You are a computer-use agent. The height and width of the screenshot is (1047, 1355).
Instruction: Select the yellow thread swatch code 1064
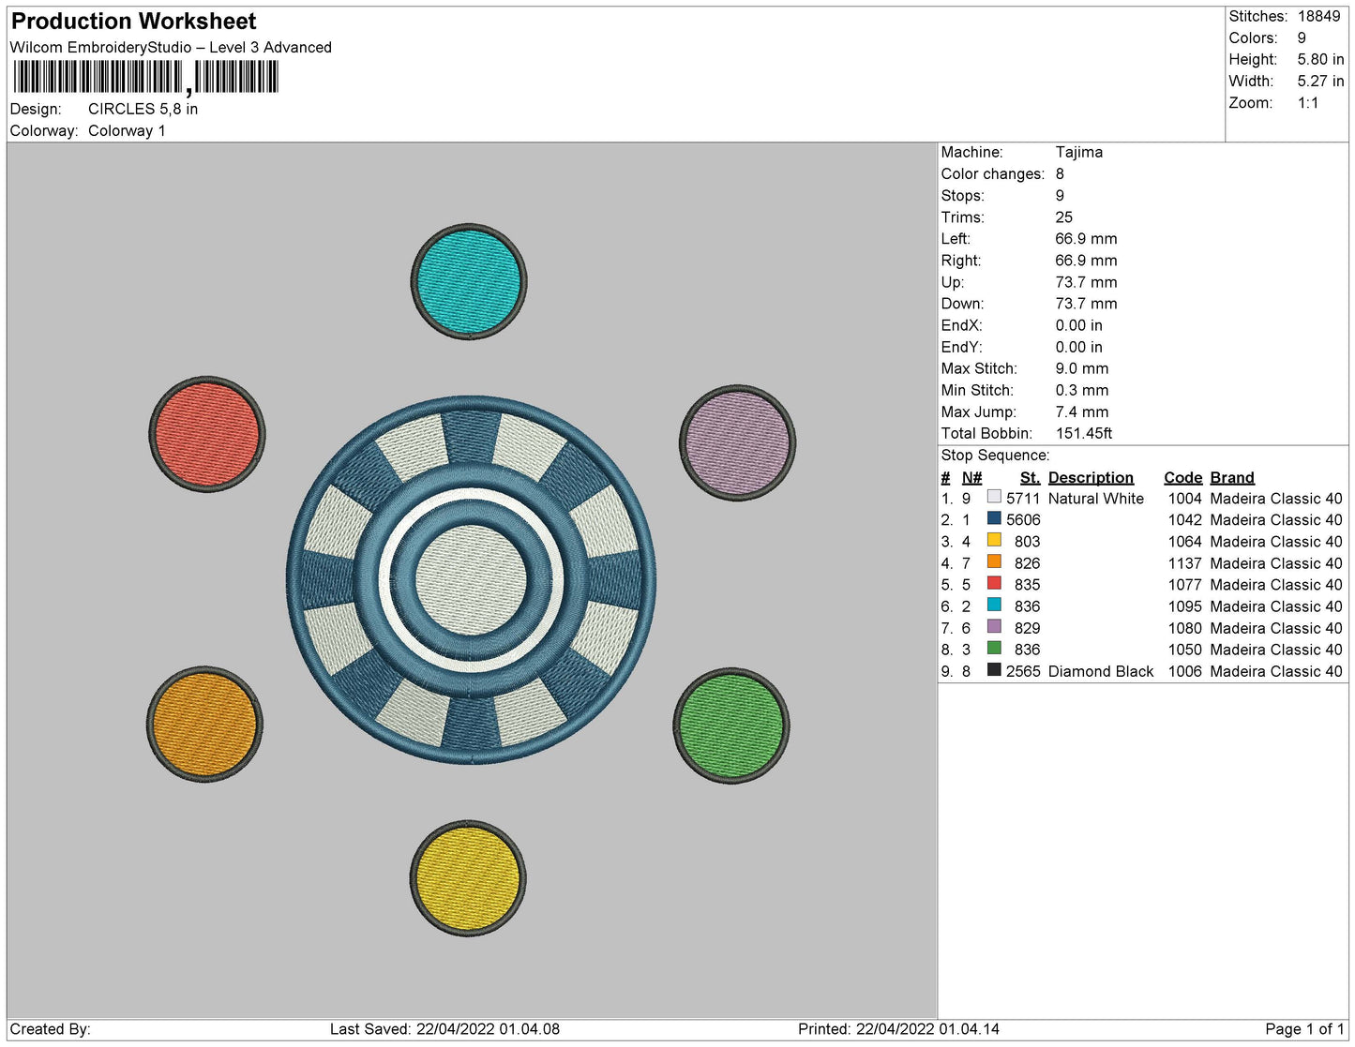click(994, 540)
